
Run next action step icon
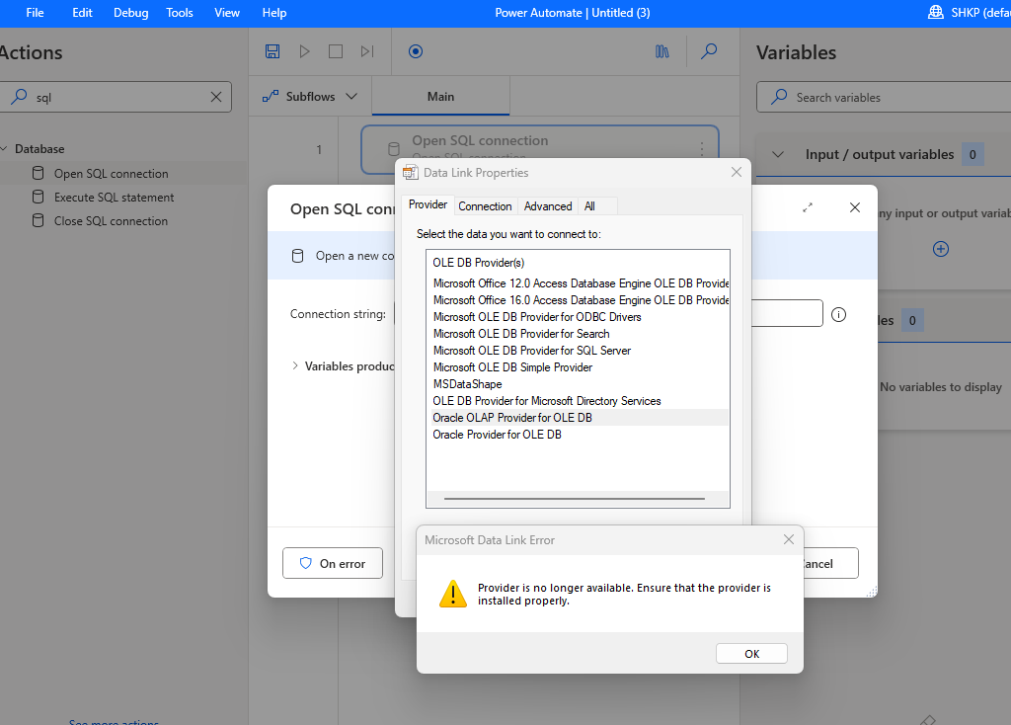[367, 51]
